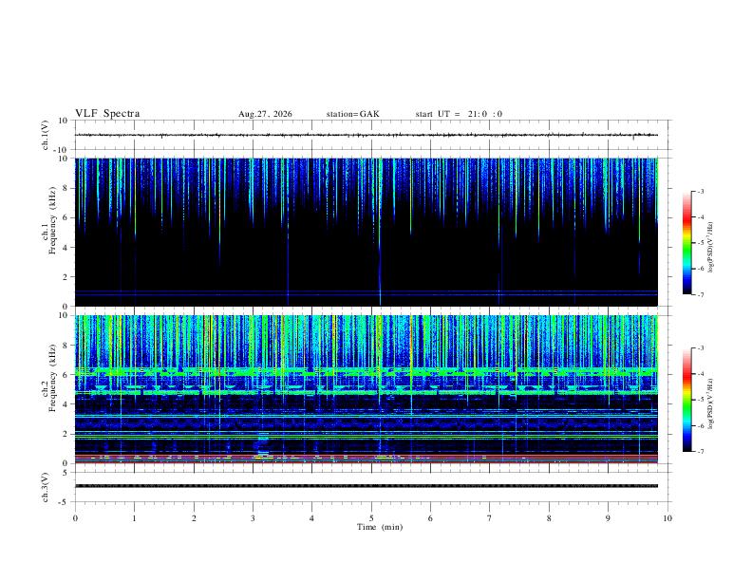Viewport: 752px width, 581px height.
Task: Click the red low-frequency band in ch.2
Action: click(366, 459)
